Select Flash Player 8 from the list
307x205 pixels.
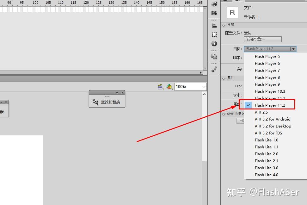click(x=267, y=78)
